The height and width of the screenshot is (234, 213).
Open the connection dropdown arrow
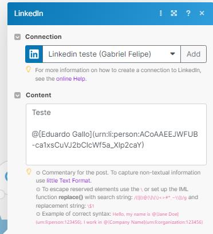click(x=172, y=54)
